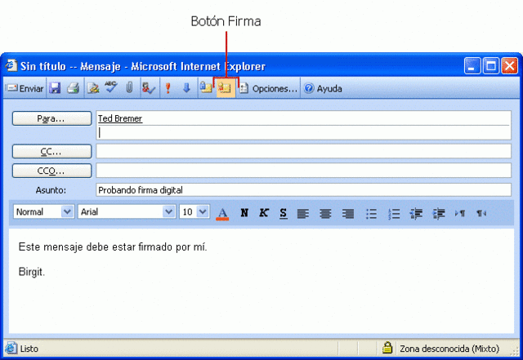The image size is (523, 360).
Task: Click in the message body text area
Action: pos(261,281)
